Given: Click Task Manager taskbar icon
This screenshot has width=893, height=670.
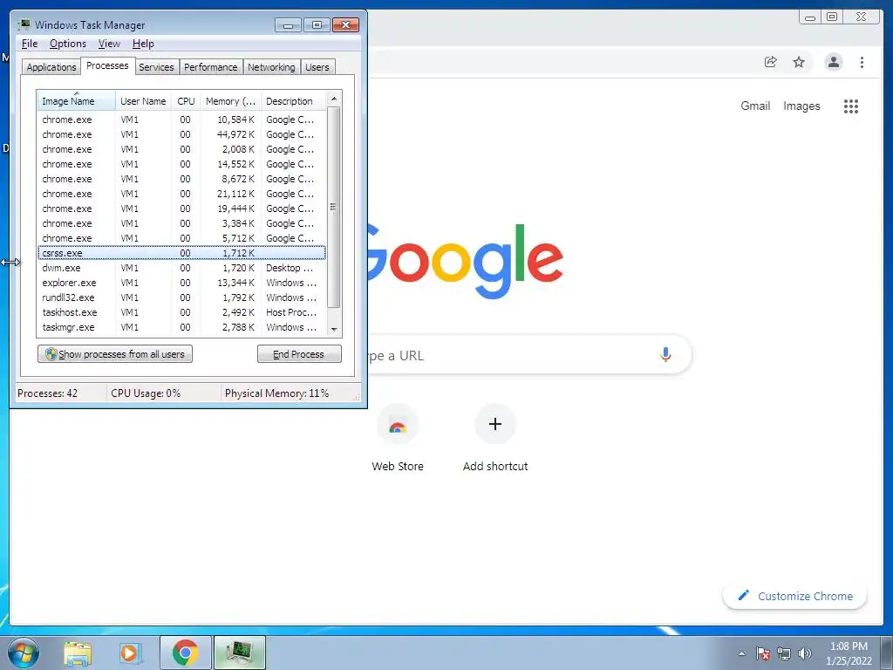Looking at the screenshot, I should pyautogui.click(x=240, y=653).
